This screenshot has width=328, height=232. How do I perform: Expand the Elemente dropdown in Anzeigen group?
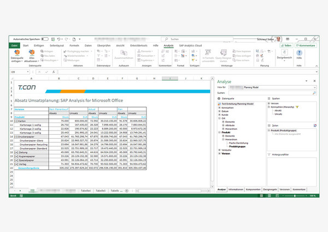click(x=145, y=51)
